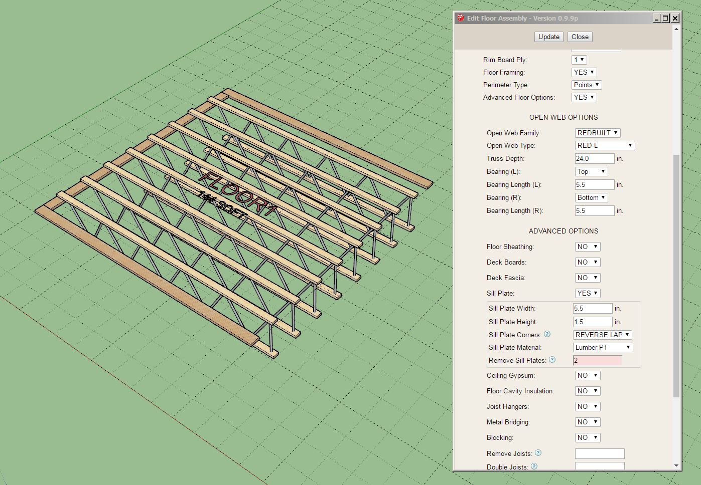Click the Remove Joists help icon
The image size is (701, 485).
538,453
